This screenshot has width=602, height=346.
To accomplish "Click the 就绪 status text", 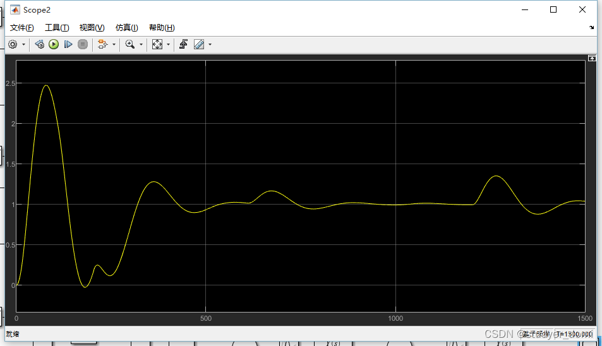I will click(x=13, y=334).
